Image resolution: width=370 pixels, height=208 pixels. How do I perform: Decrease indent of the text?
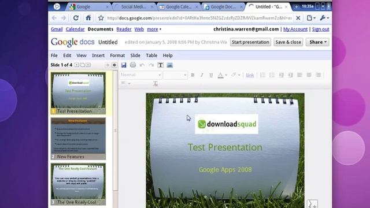(281, 75)
